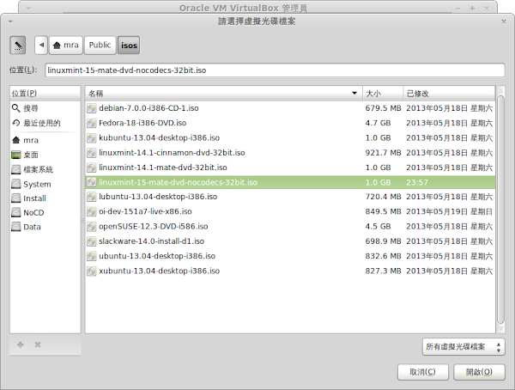This screenshot has height=390, width=515.
Task: Click the path bar back arrow
Action: click(x=41, y=45)
